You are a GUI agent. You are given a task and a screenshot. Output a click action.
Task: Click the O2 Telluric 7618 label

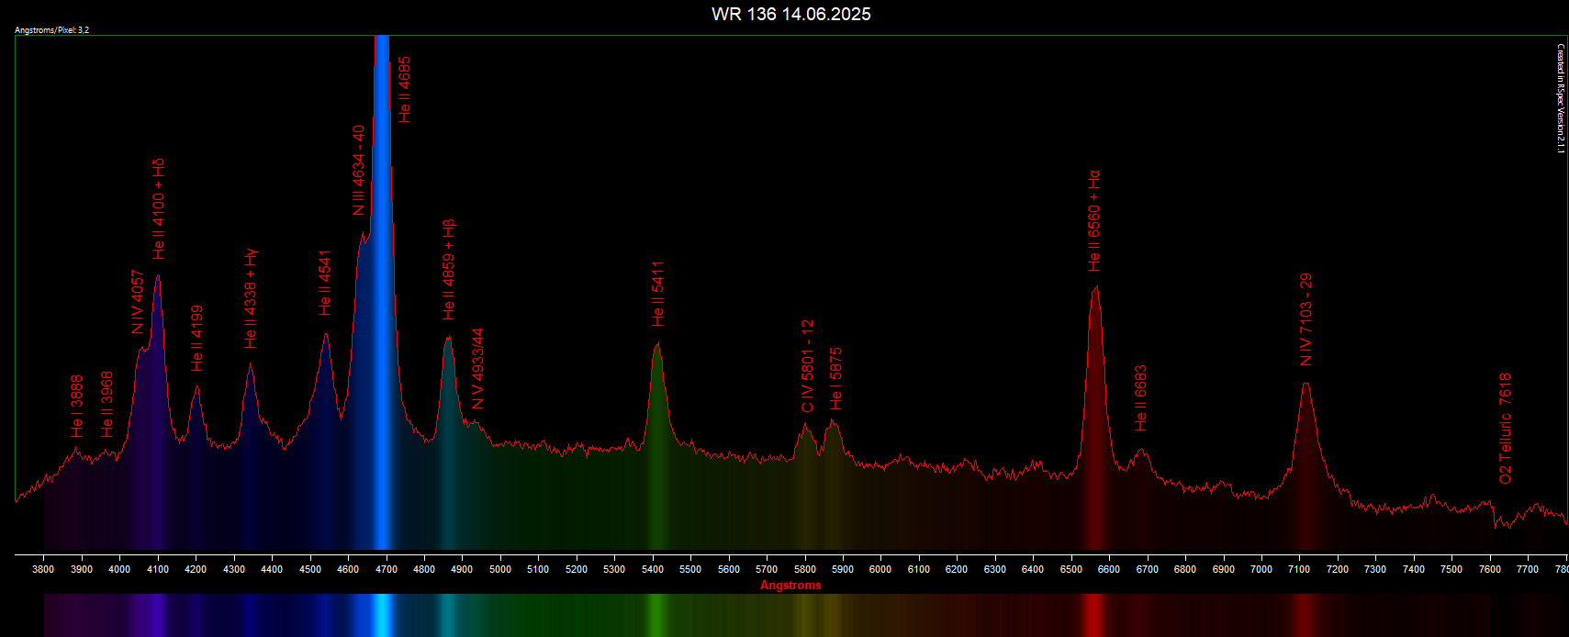point(1506,429)
